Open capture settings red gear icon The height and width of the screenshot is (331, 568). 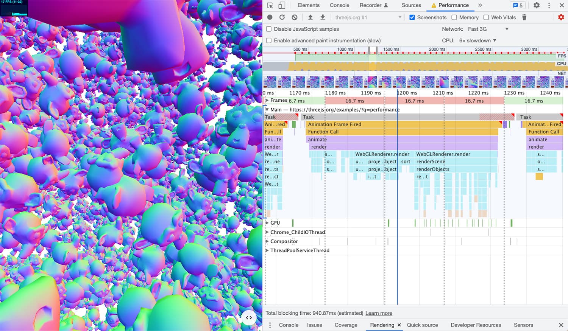561,17
